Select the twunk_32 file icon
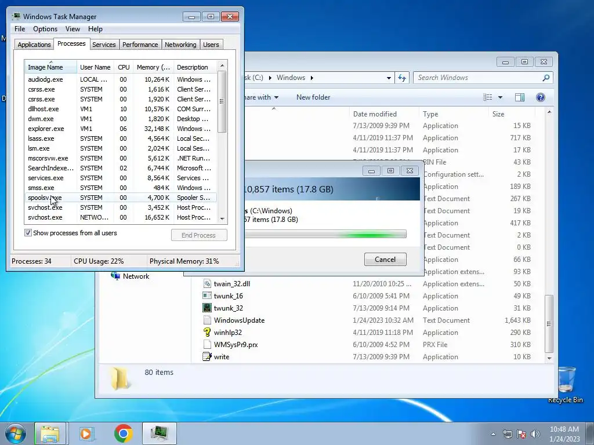This screenshot has height=445, width=594. (x=207, y=308)
